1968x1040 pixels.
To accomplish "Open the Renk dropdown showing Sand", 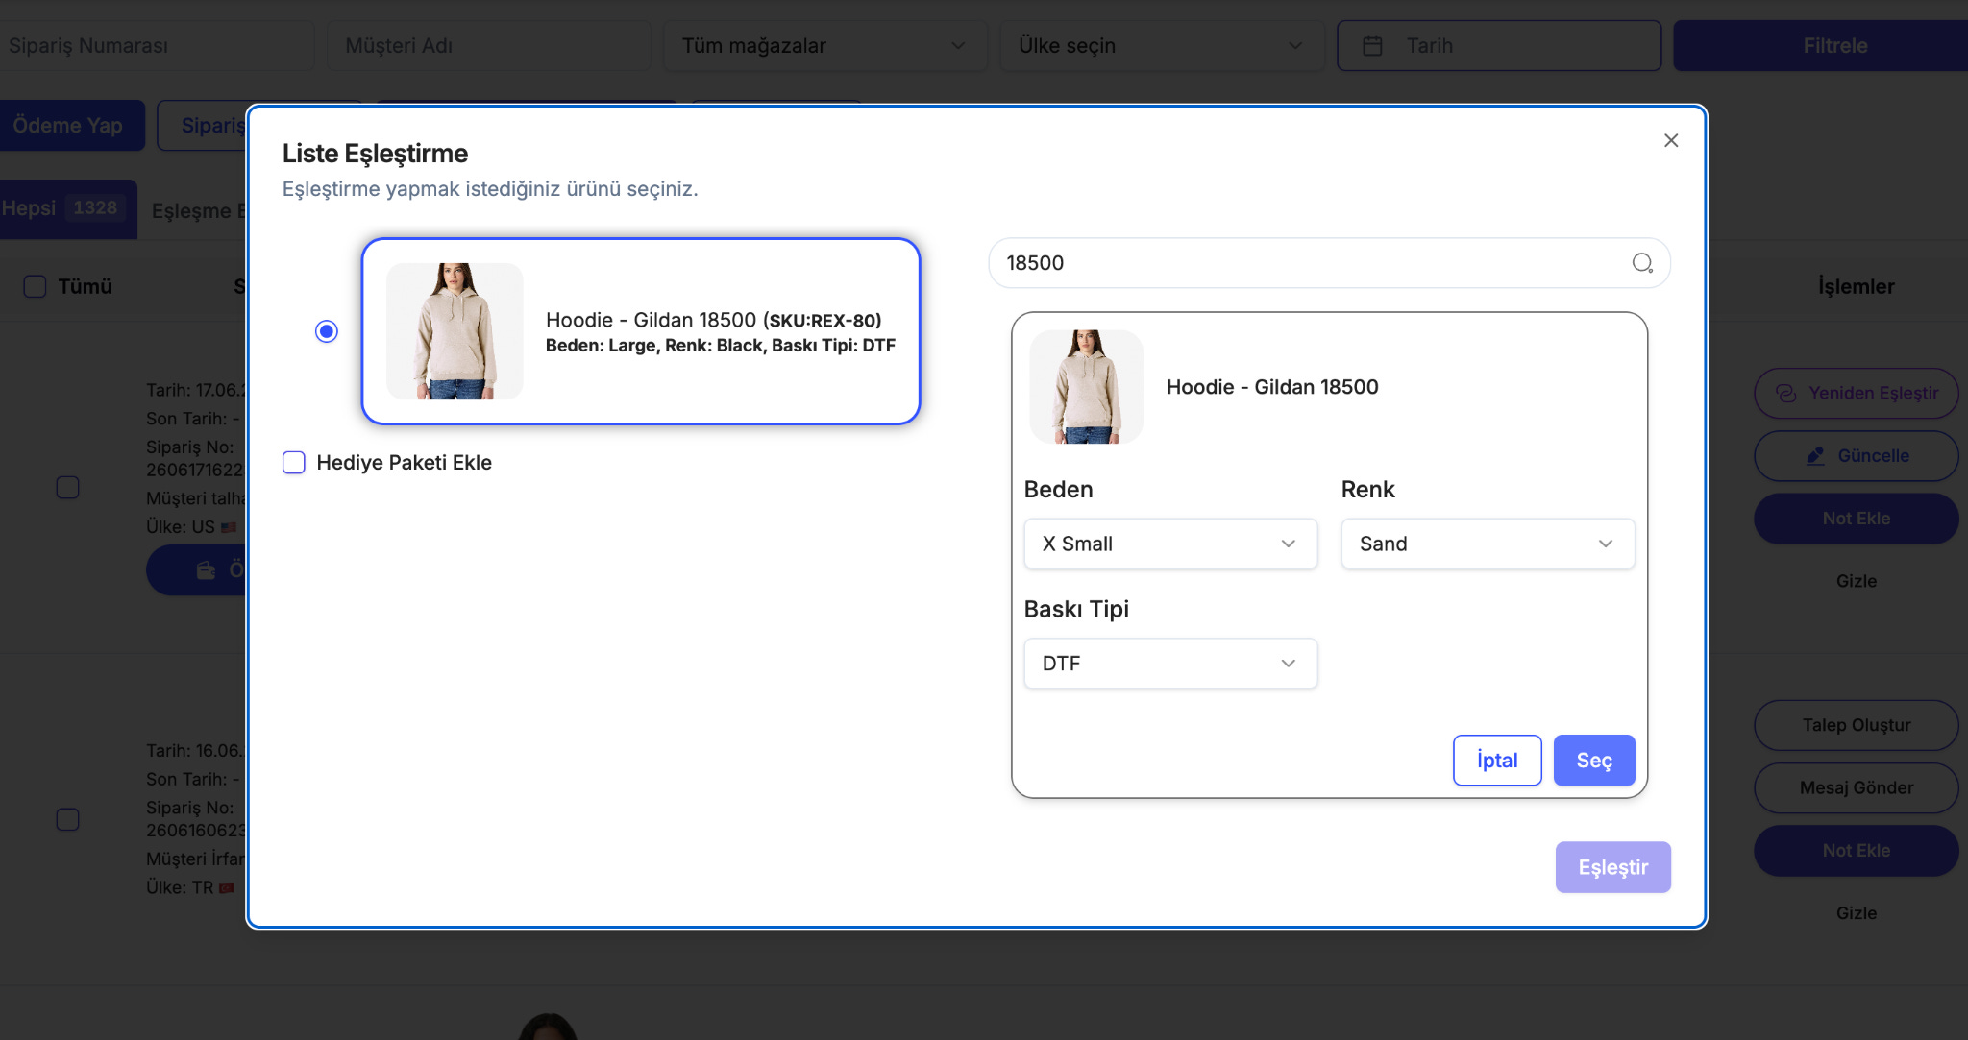I will tap(1488, 544).
